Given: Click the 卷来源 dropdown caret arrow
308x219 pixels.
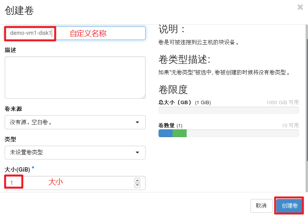Looking at the screenshot, I should [137, 122].
